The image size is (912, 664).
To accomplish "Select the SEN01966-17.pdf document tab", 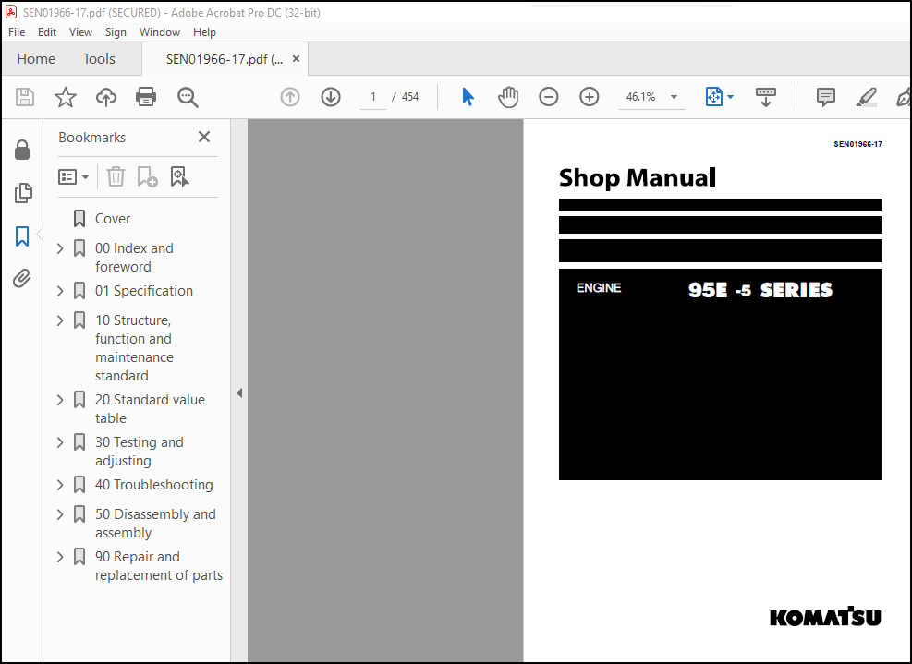I will coord(225,59).
